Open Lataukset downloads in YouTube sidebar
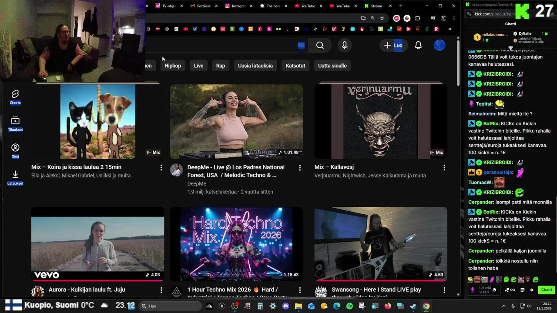 15,177
